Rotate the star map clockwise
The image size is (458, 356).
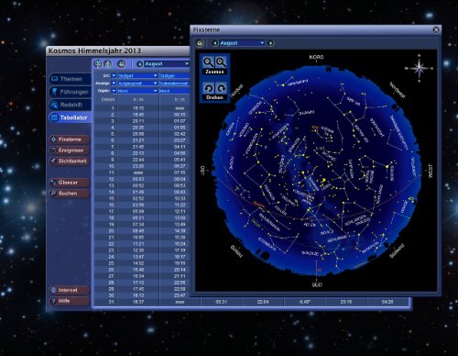221,89
